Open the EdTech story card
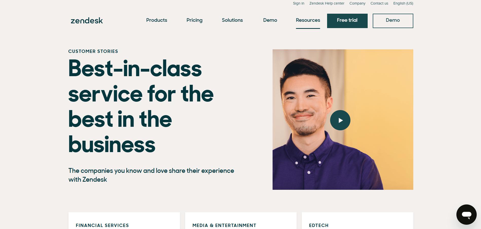 tap(358, 221)
